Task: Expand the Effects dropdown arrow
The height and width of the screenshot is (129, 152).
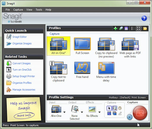Action: point(99,112)
